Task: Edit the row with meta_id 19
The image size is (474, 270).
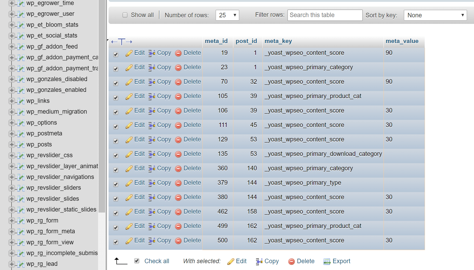Action: coord(139,53)
